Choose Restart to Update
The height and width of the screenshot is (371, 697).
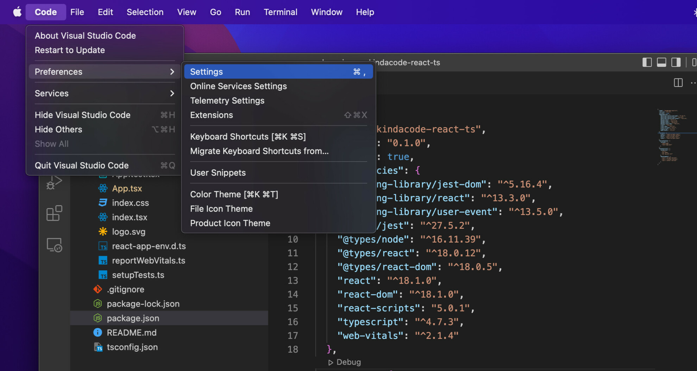105,50
